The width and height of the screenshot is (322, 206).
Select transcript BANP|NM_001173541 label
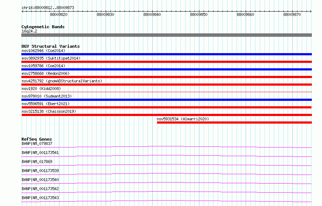click(40, 153)
